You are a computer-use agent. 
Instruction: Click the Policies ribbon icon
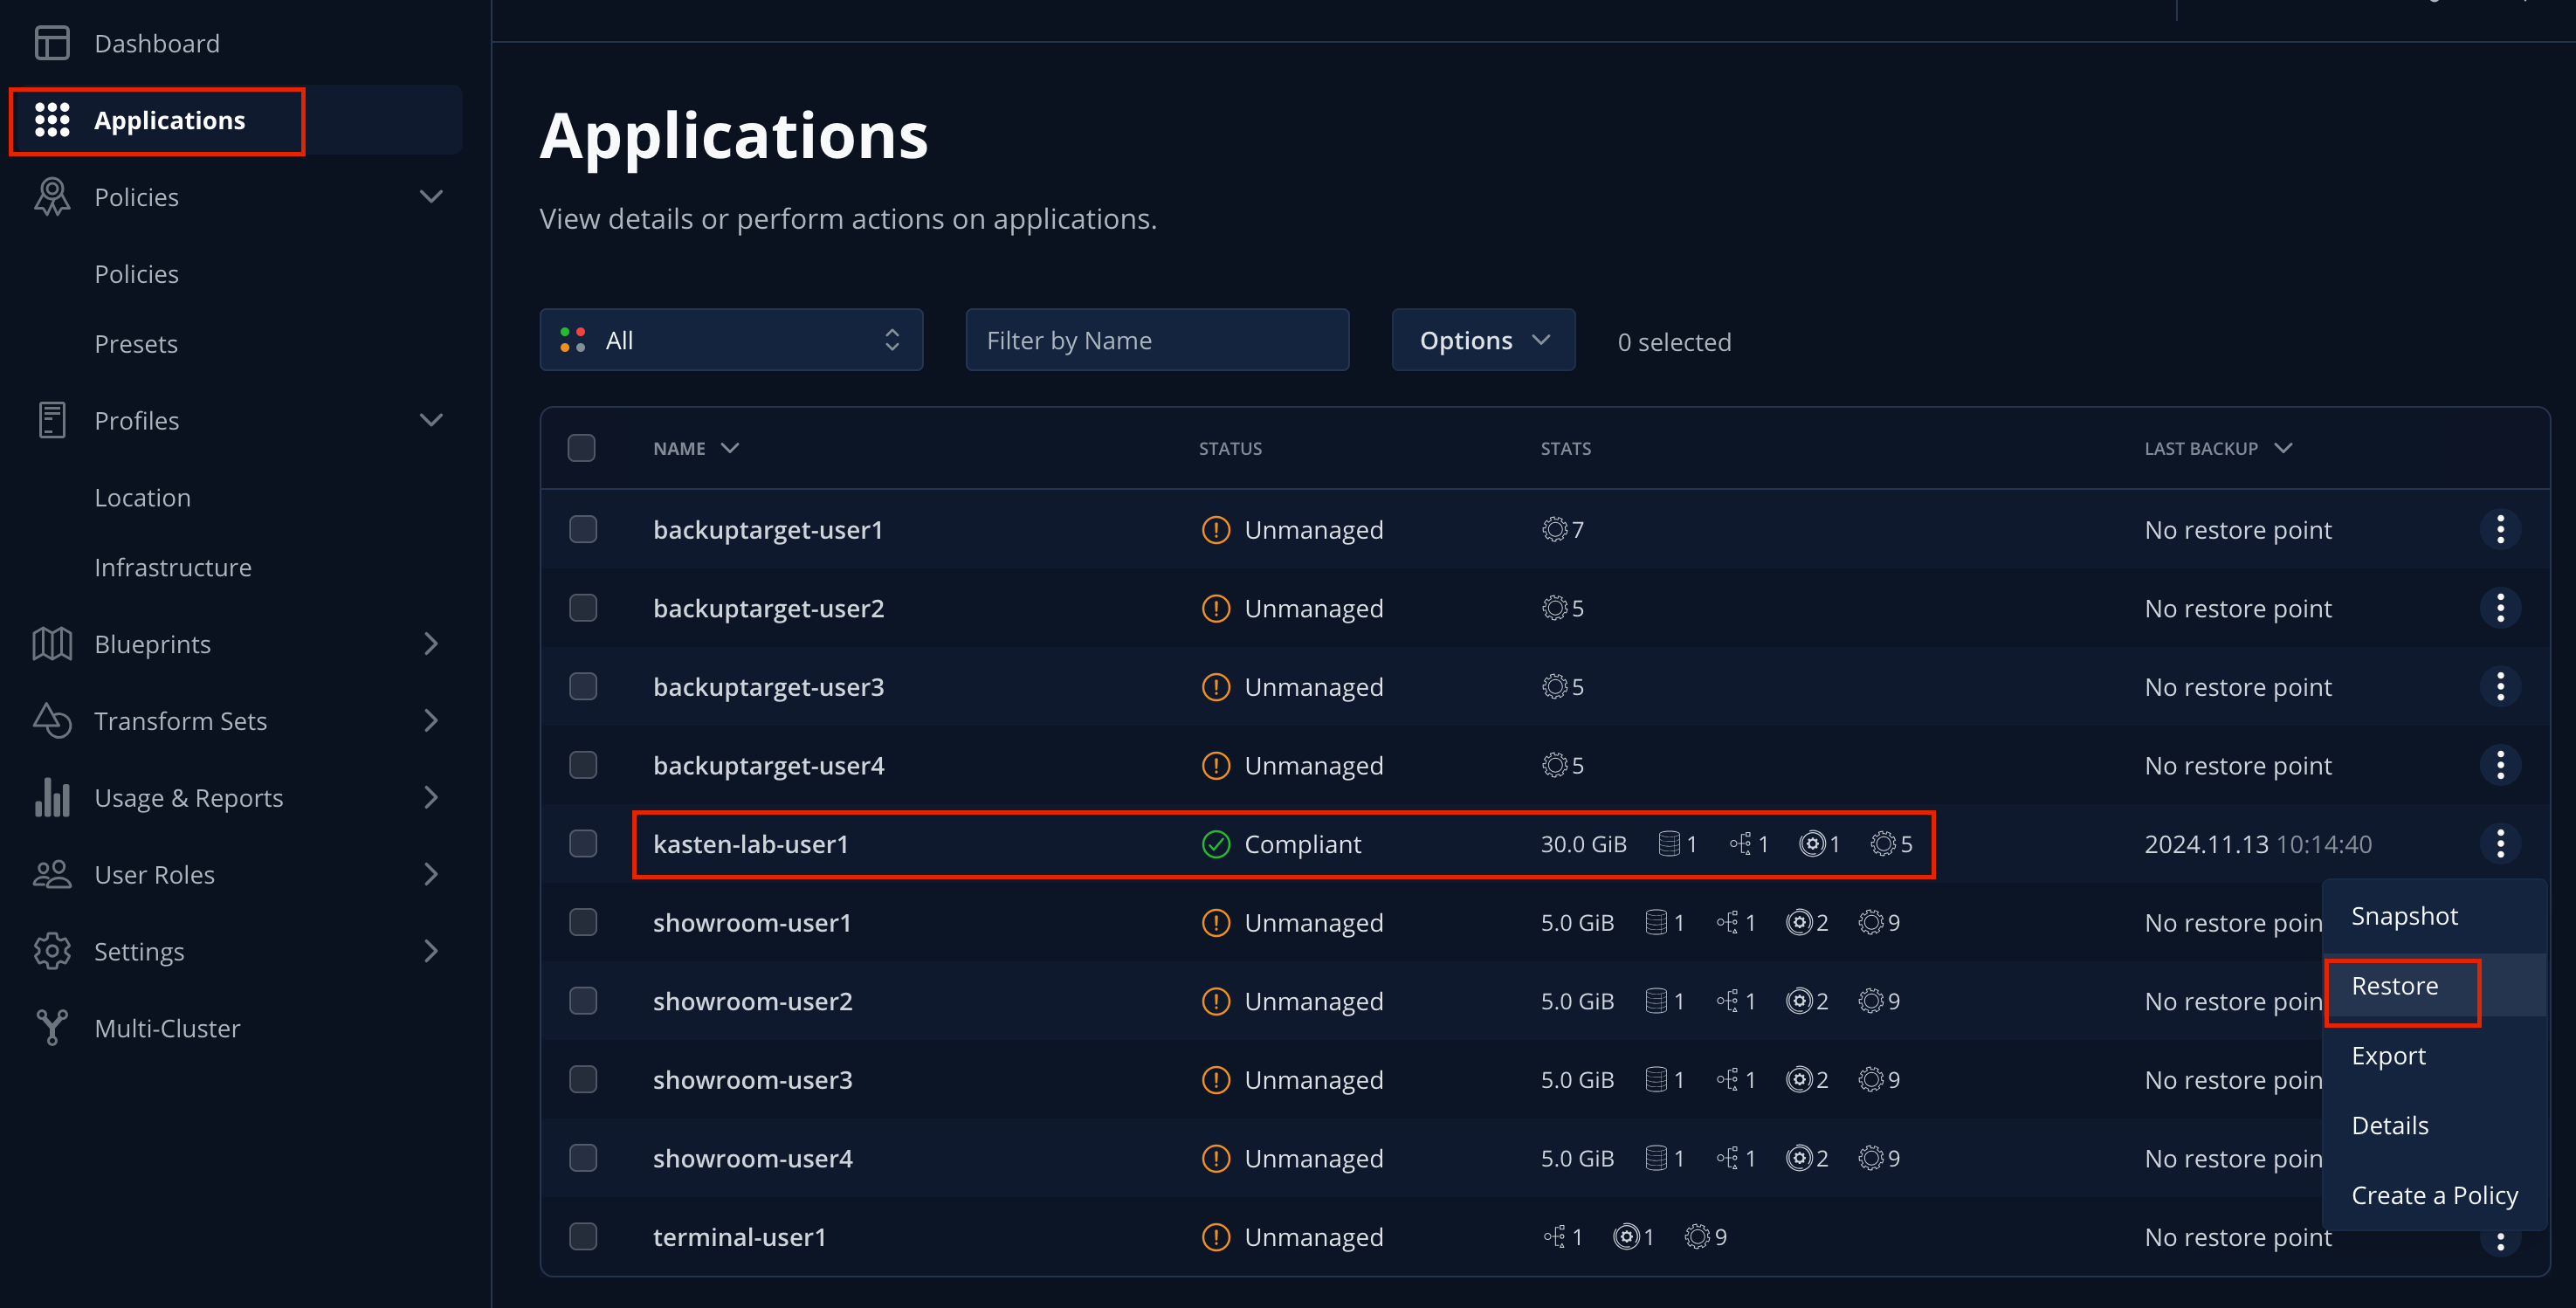pos(52,197)
